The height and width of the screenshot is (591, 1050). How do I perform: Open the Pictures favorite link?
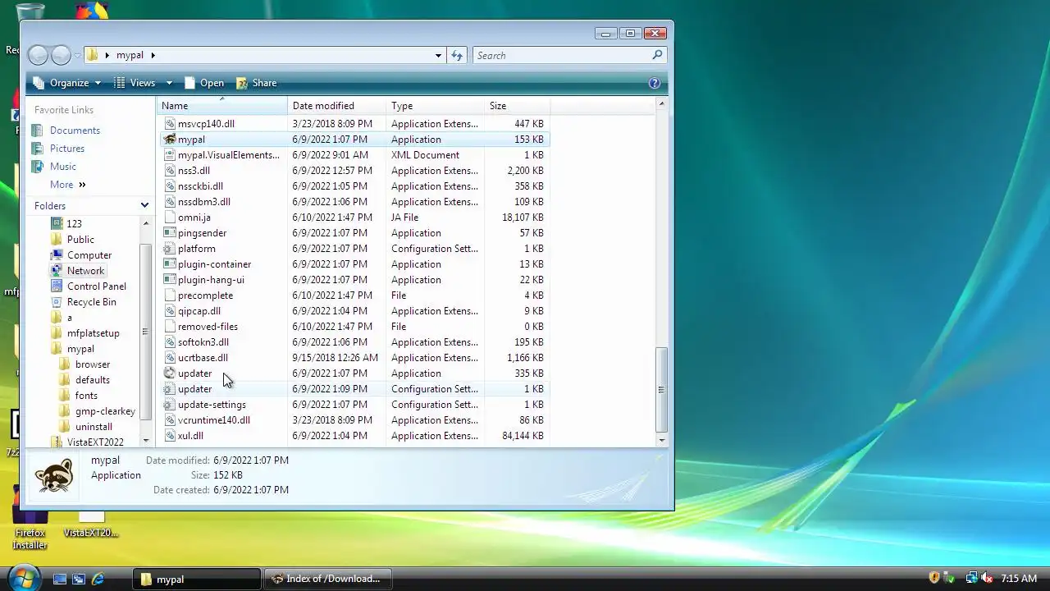[x=67, y=149]
